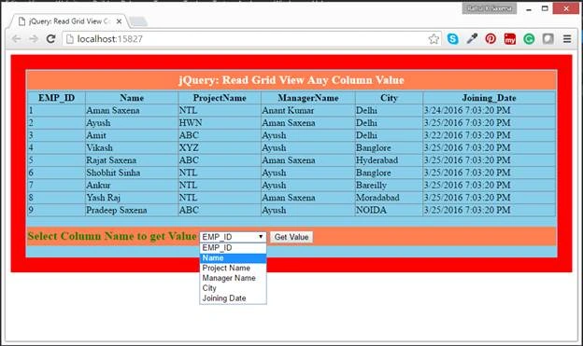The width and height of the screenshot is (583, 346).
Task: Click the 'XYZ' project cell
Action: [220, 147]
